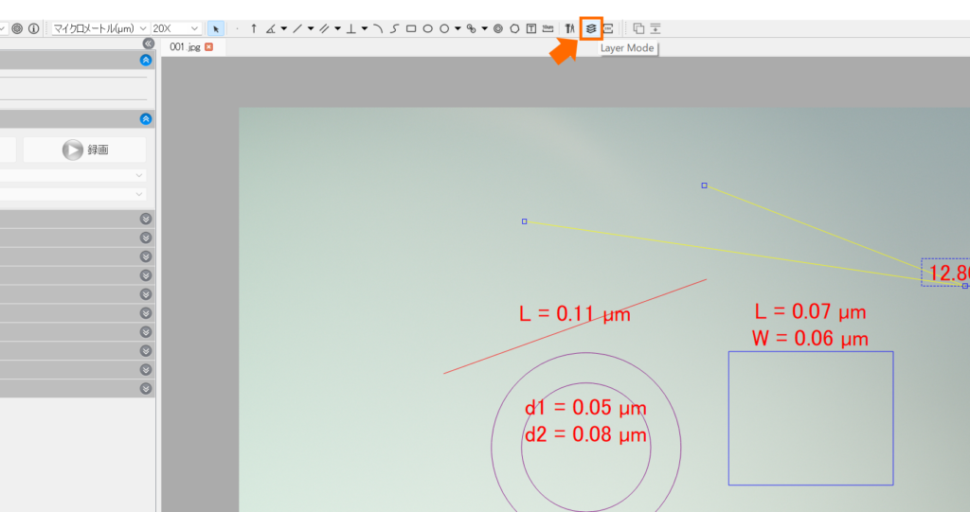Add a scale bar with the ruler tool
Screen dimensions: 970x512
click(x=548, y=28)
